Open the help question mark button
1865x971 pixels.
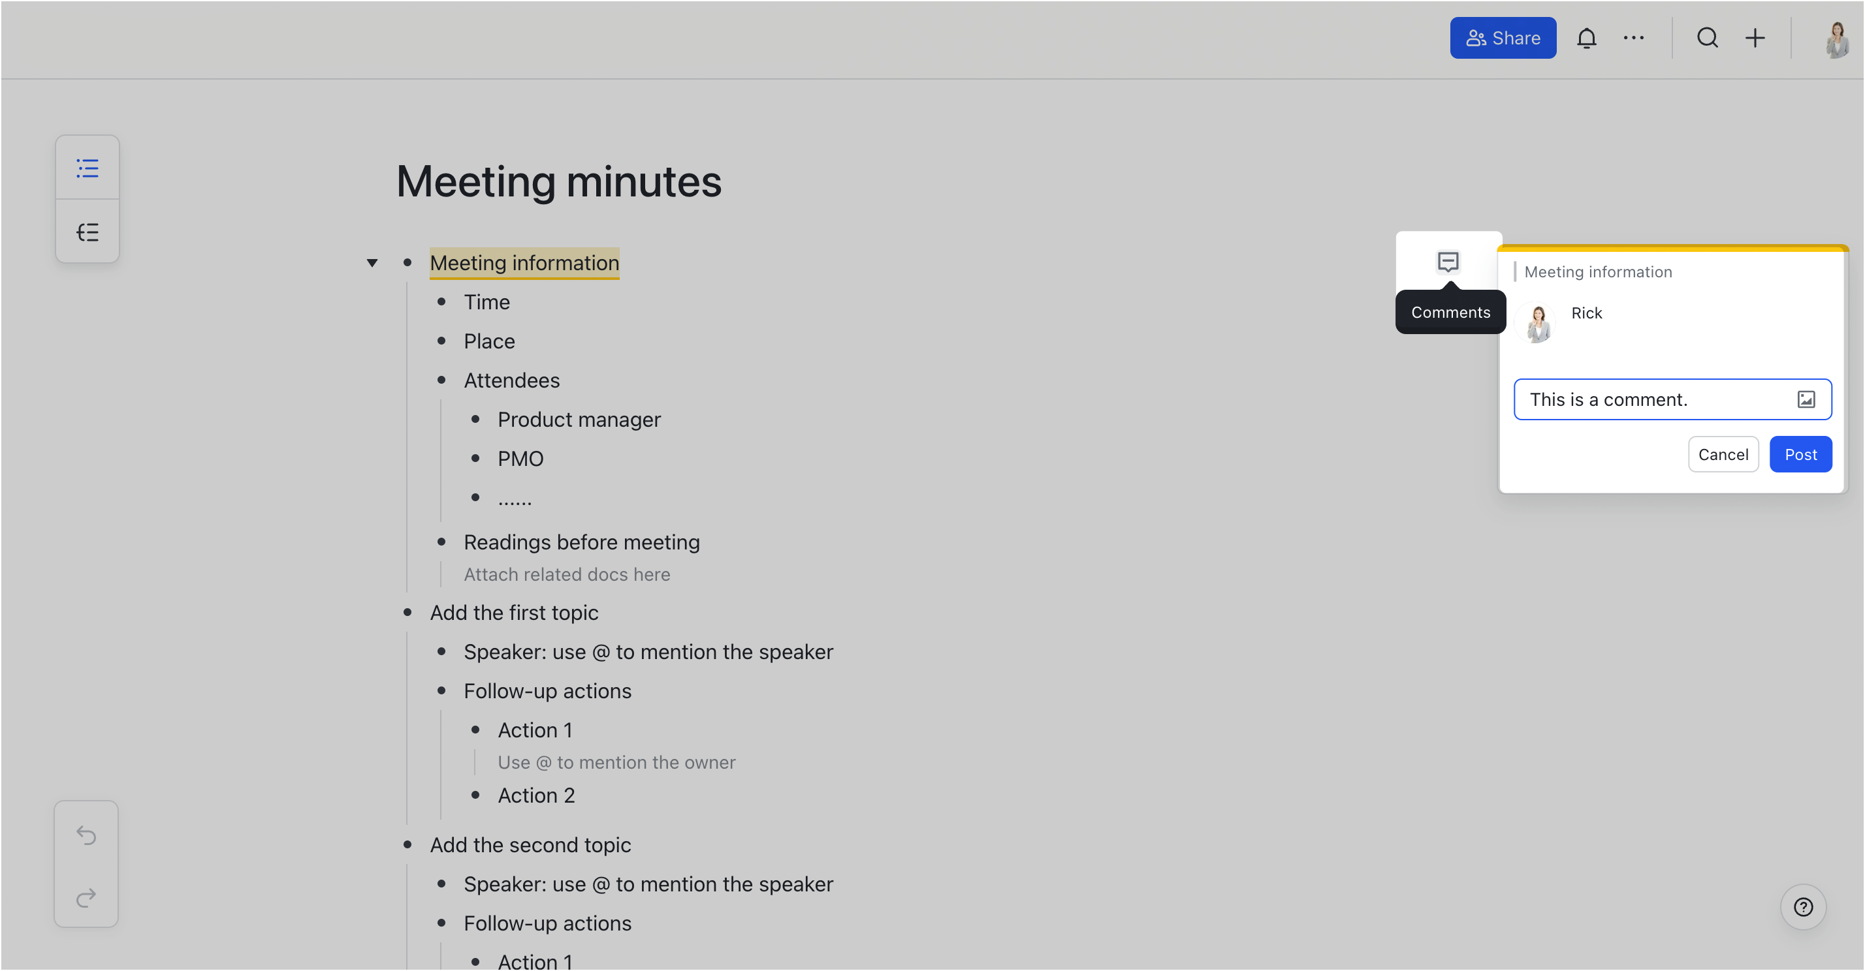1803,906
